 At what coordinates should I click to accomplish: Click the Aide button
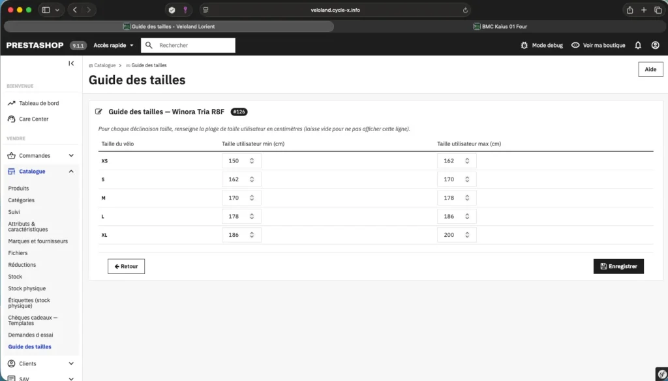[x=650, y=69]
